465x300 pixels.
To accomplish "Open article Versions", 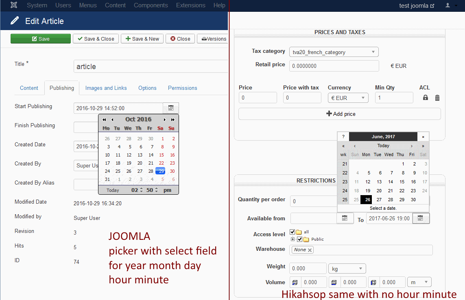I will (214, 39).
